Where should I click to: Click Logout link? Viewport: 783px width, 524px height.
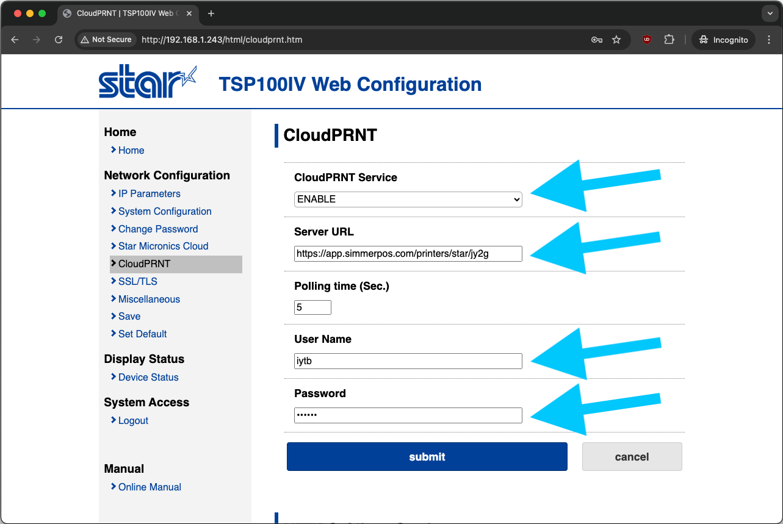pyautogui.click(x=133, y=420)
